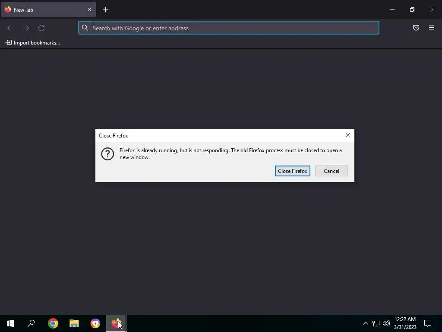Show hidden system tray icons
The image size is (442, 332).
pyautogui.click(x=365, y=323)
